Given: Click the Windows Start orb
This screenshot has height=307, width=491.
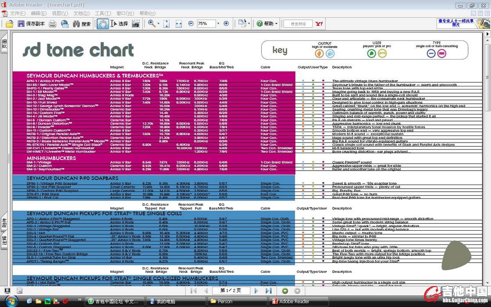Looking at the screenshot, I should 11,301.
